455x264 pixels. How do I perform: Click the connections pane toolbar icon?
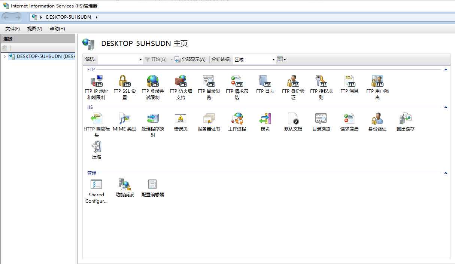point(4,48)
